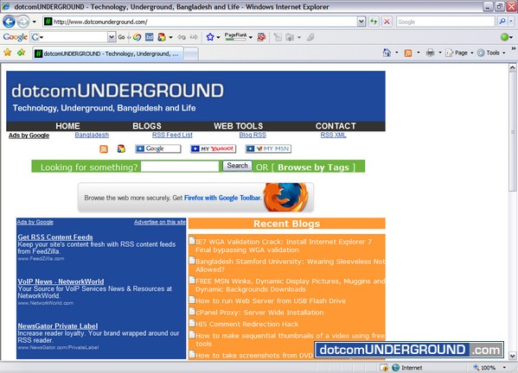Click the red Stop loading icon
This screenshot has height=373, width=518.
pos(387,22)
